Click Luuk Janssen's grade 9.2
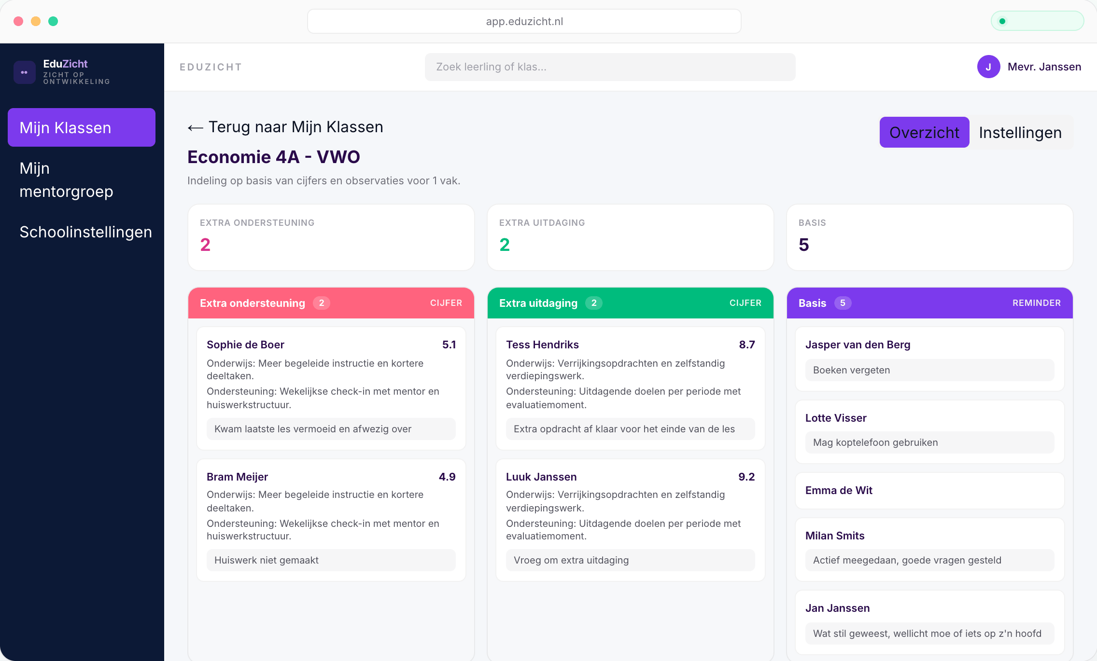The image size is (1097, 661). click(x=746, y=477)
